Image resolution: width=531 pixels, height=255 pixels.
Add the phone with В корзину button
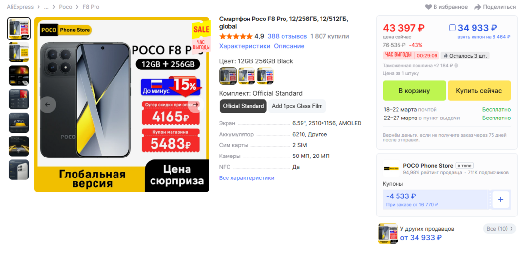415,91
